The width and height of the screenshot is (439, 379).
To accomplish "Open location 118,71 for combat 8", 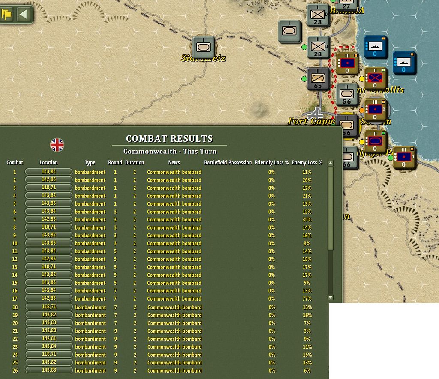I will point(49,227).
